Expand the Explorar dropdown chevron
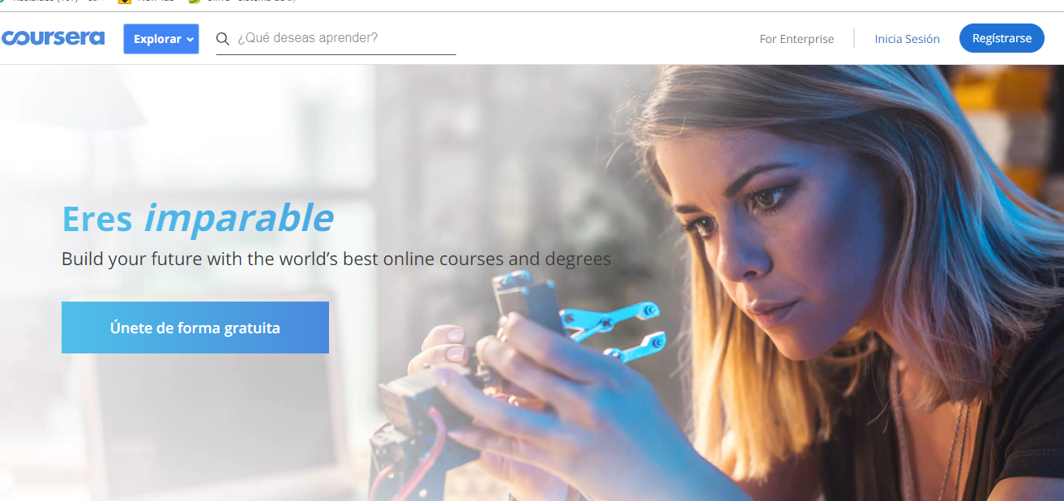Viewport: 1064px width, 501px height. [x=190, y=39]
